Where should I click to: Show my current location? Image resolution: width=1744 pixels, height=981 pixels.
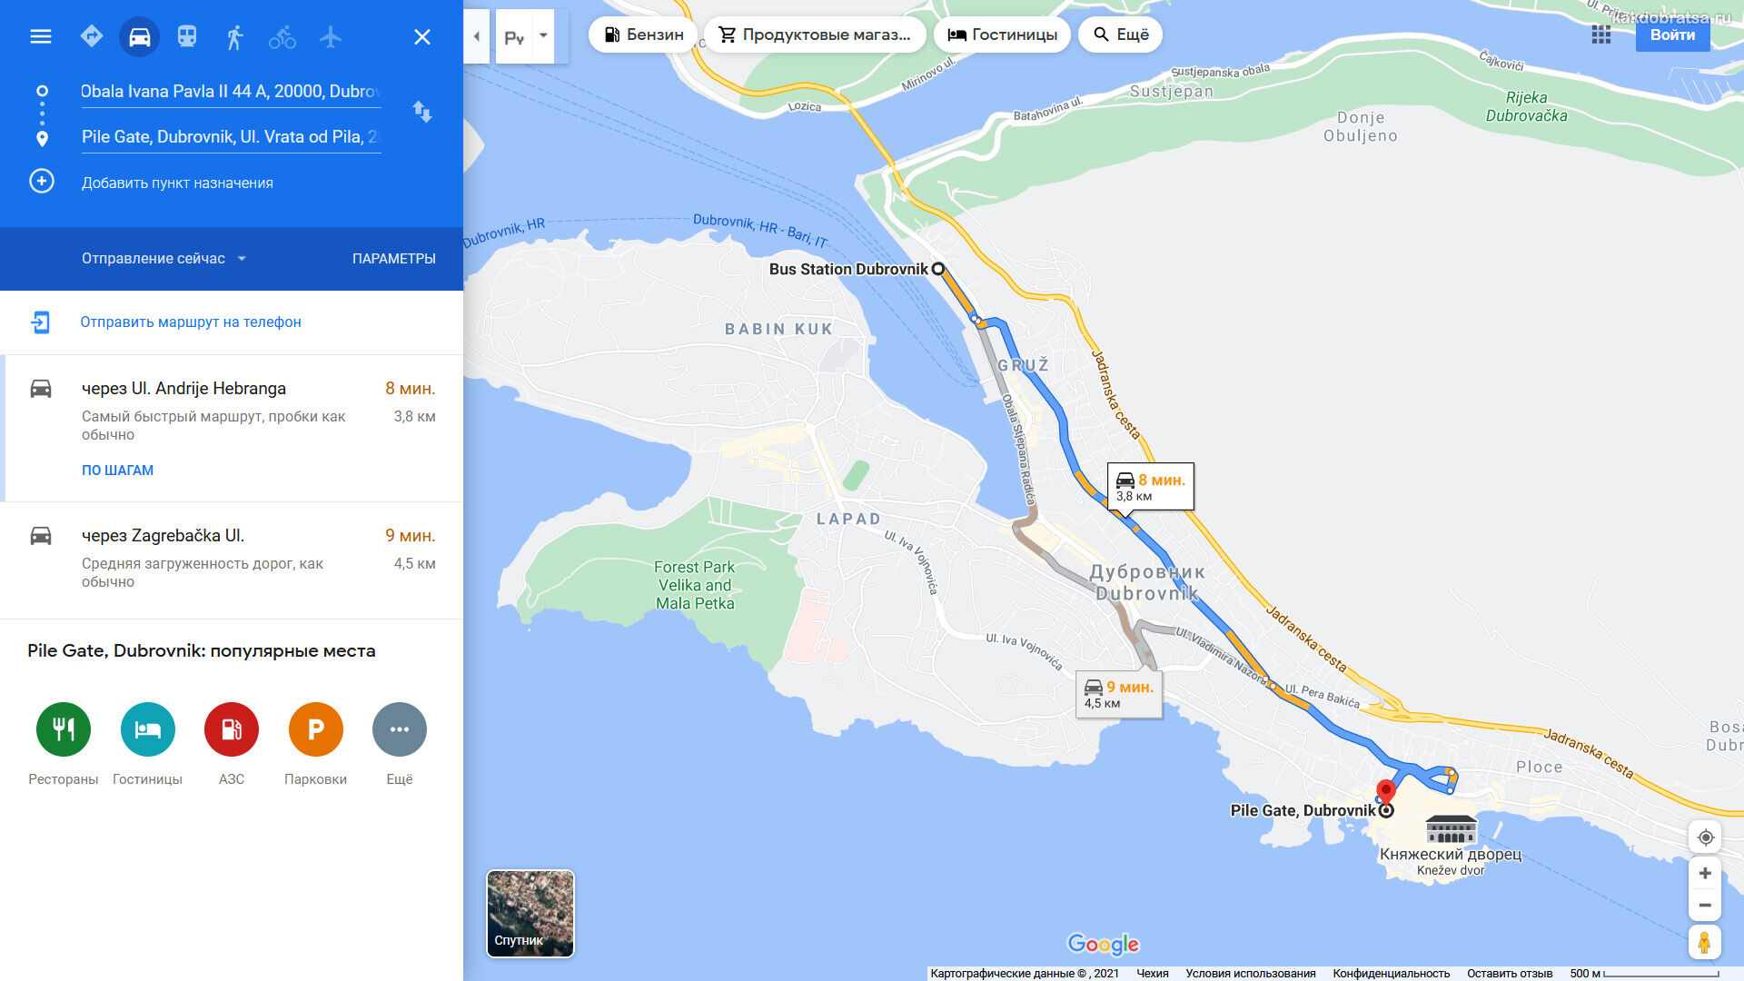(1705, 837)
